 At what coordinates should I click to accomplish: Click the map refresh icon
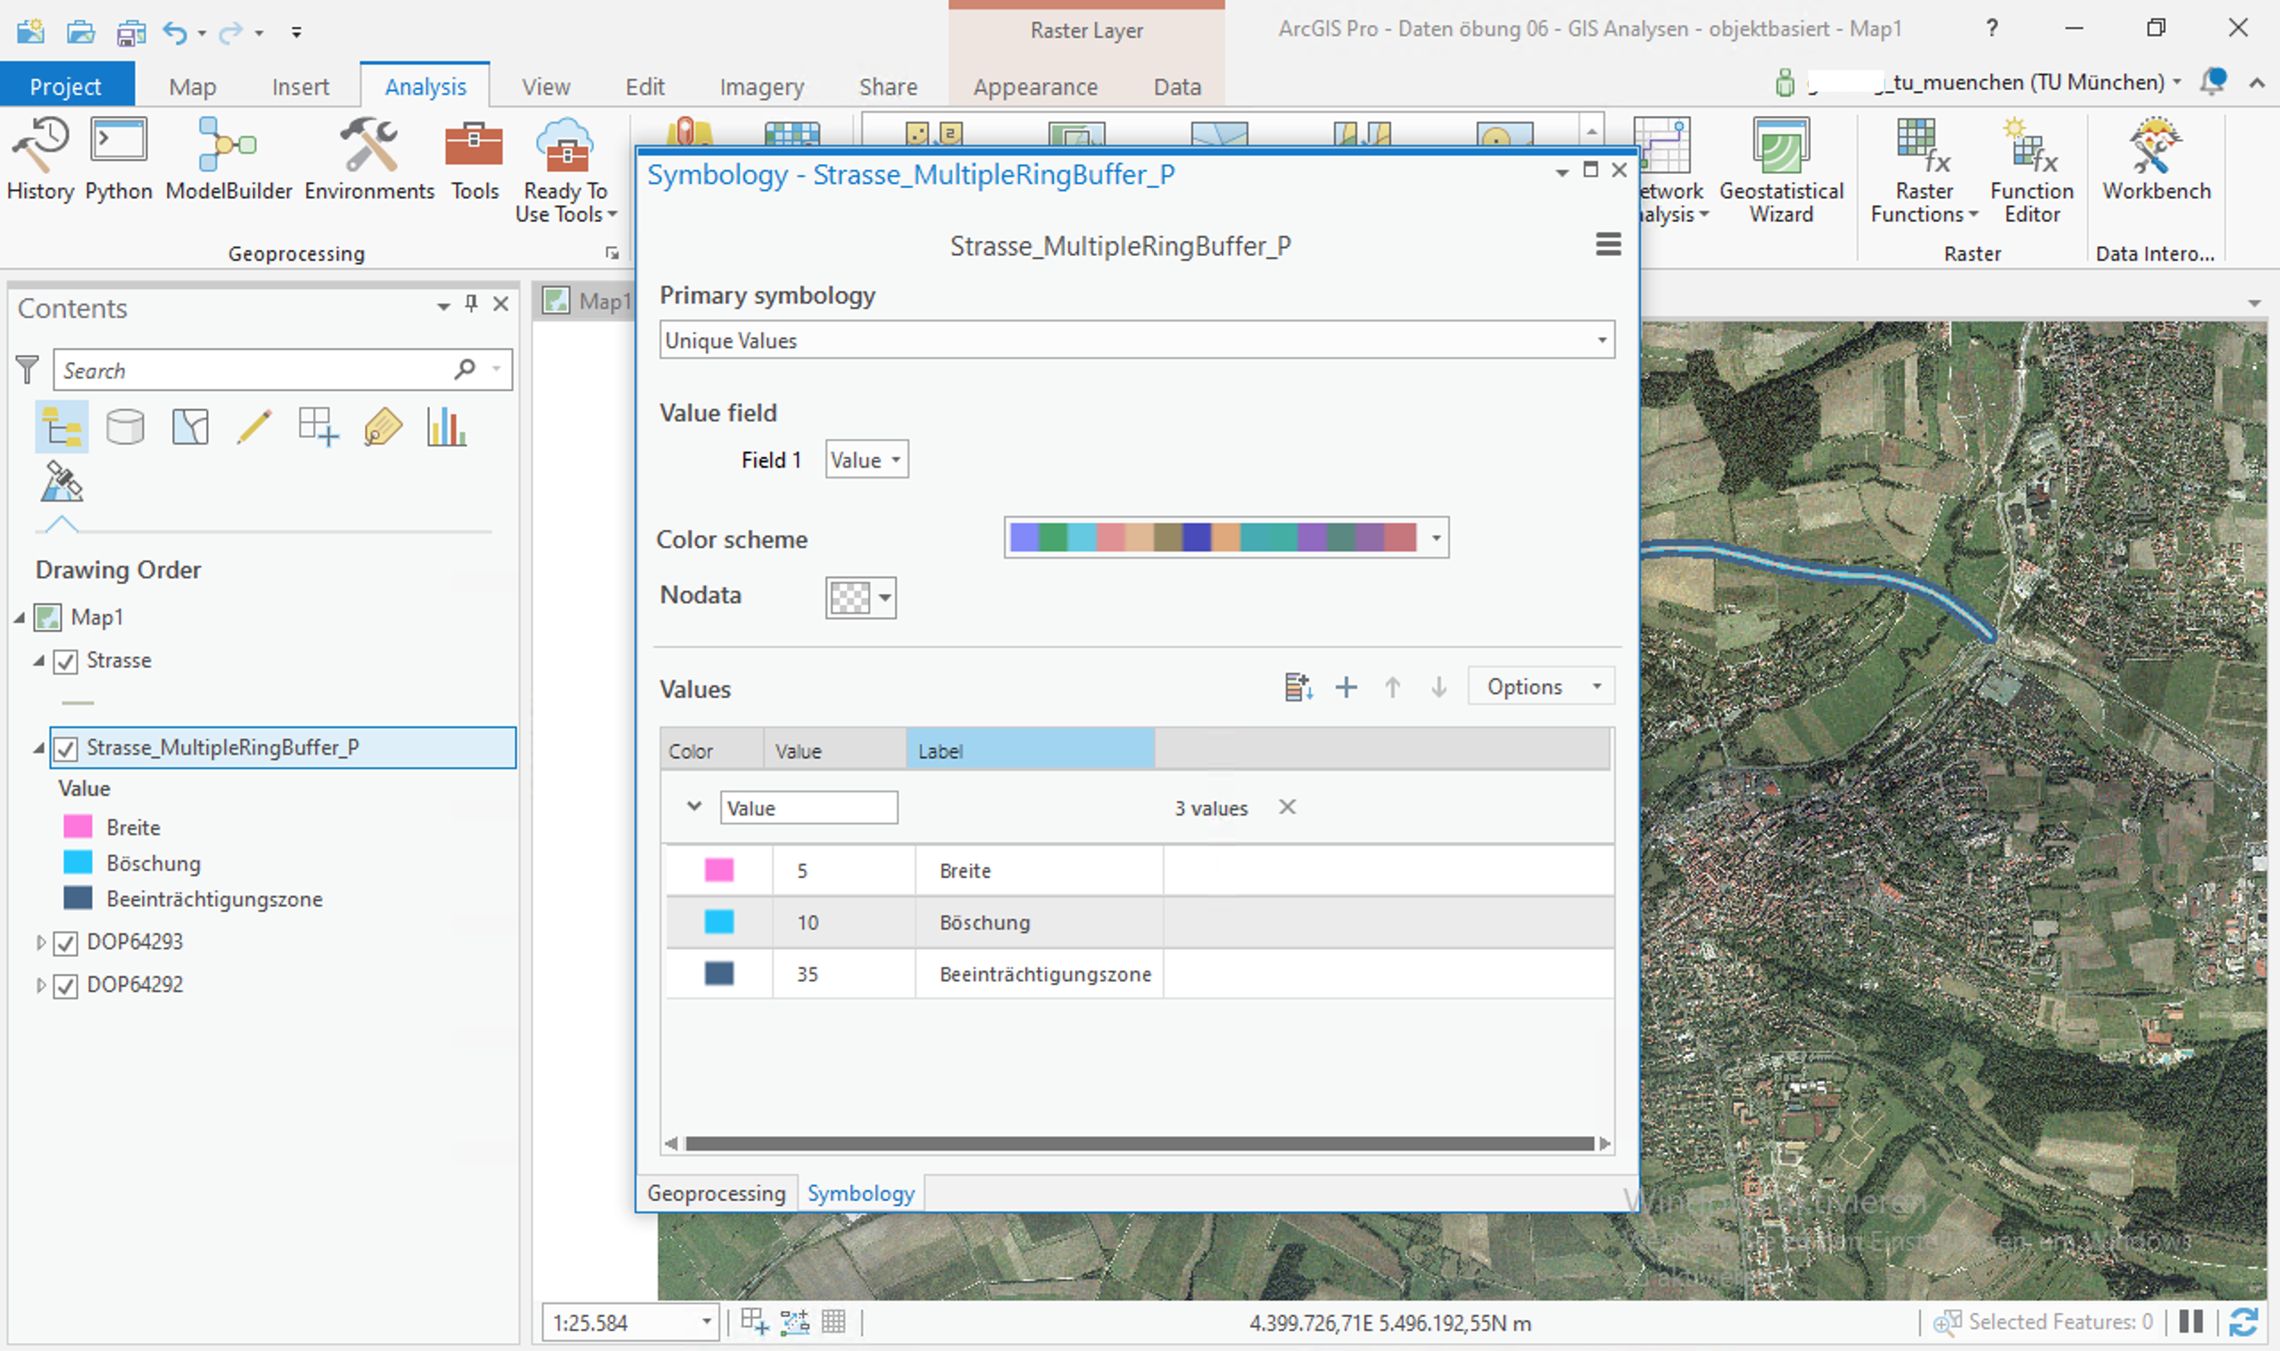click(2243, 1322)
